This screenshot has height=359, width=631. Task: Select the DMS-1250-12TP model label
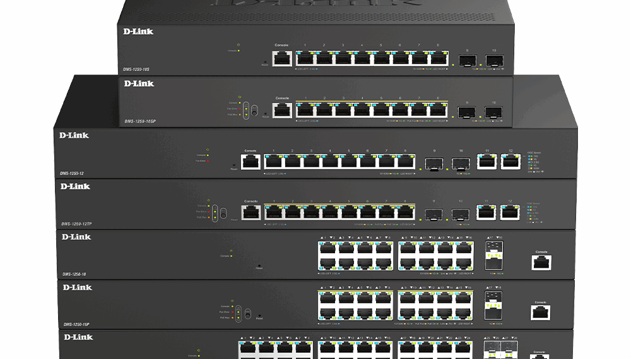[76, 224]
